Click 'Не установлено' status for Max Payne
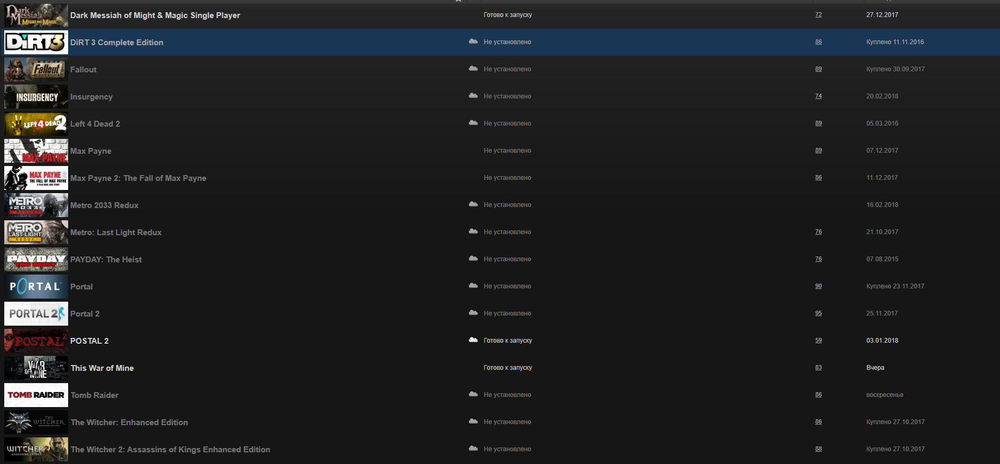 click(x=507, y=151)
